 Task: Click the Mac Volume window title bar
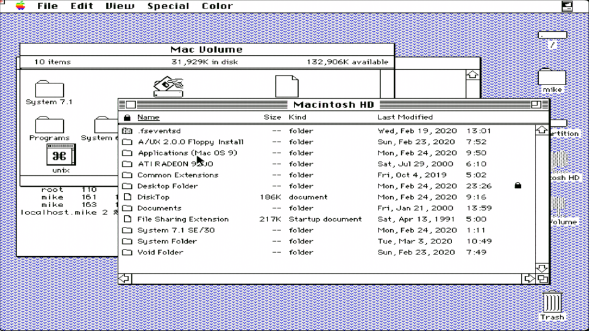(207, 50)
